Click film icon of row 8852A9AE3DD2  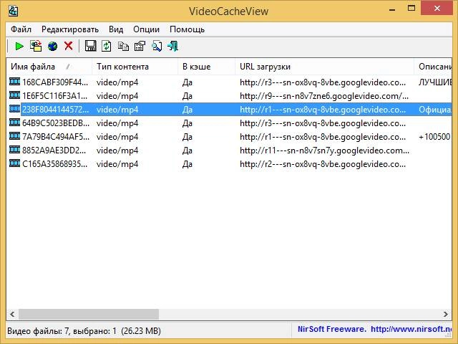(14, 150)
